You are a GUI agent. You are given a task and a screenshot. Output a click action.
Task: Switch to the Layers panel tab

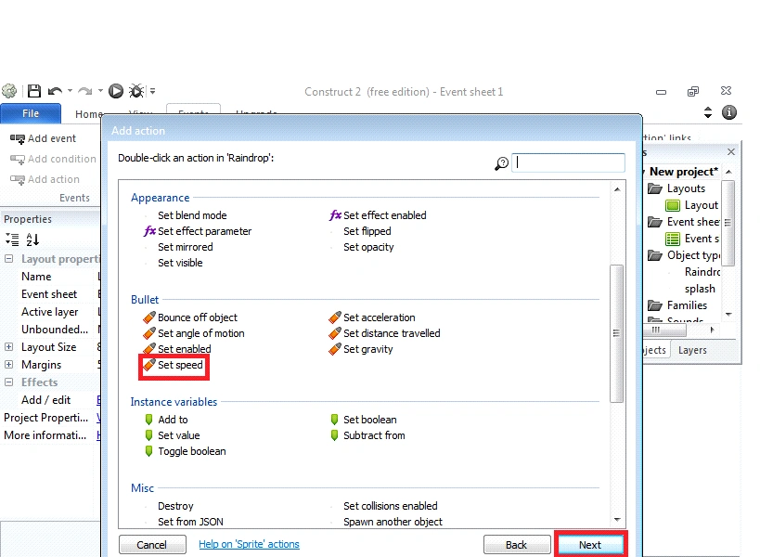click(692, 350)
